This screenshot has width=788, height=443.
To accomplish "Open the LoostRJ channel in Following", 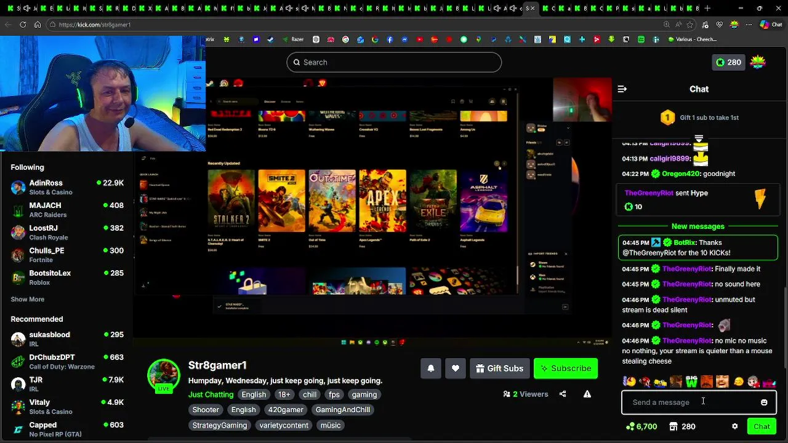I will 67,233.
